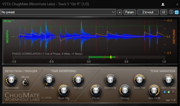
Task: Click the Decay knob
Action: click(x=125, y=90)
